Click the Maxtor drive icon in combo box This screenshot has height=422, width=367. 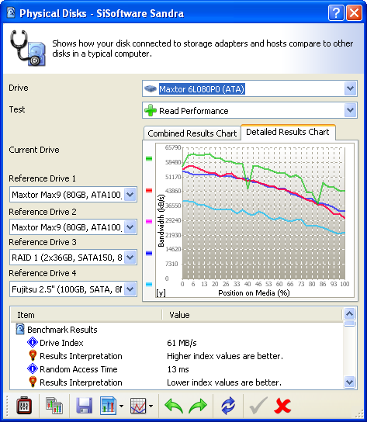coord(151,88)
